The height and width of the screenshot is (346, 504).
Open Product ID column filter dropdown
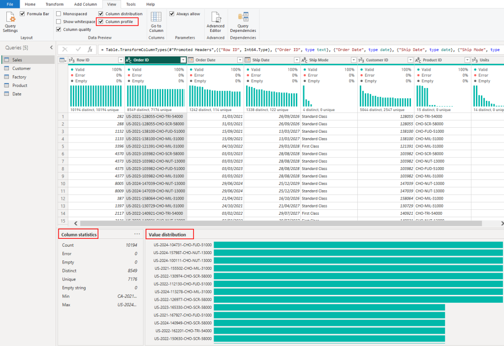[x=468, y=60]
